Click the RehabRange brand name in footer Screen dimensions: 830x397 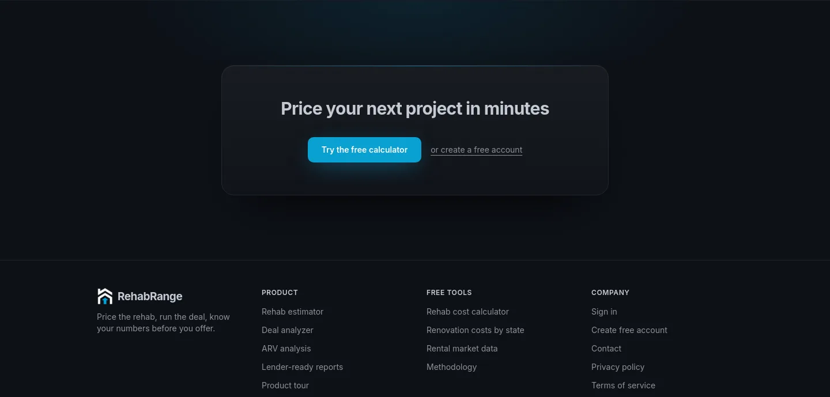coord(150,296)
